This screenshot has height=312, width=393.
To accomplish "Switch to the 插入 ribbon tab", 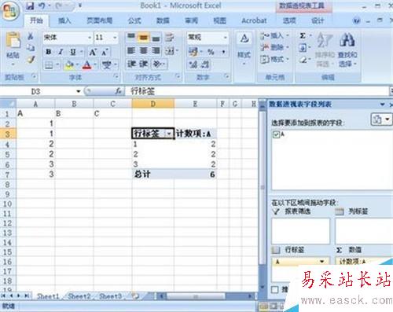I will pos(64,20).
